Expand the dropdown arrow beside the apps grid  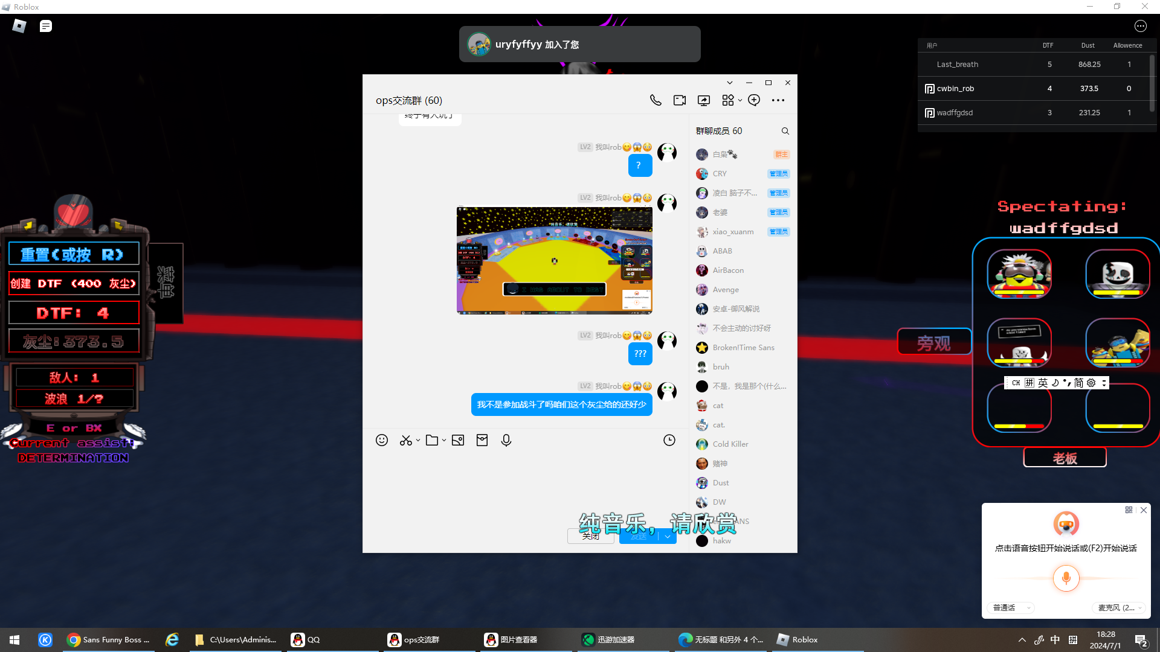coord(740,100)
